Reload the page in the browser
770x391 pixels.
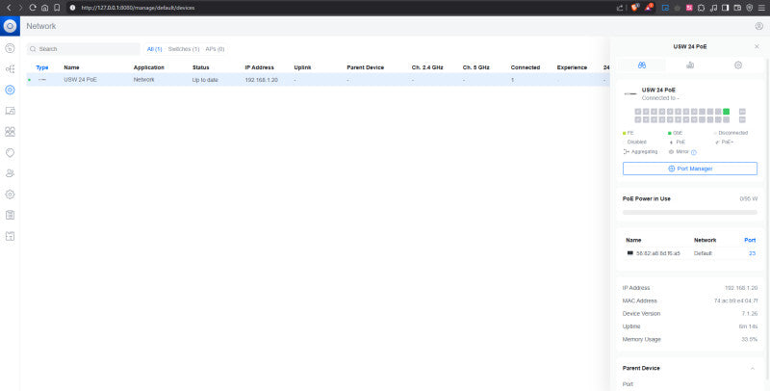point(33,8)
